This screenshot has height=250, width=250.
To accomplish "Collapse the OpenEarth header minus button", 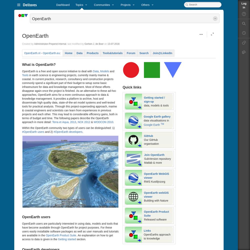I will click(x=215, y=18).
